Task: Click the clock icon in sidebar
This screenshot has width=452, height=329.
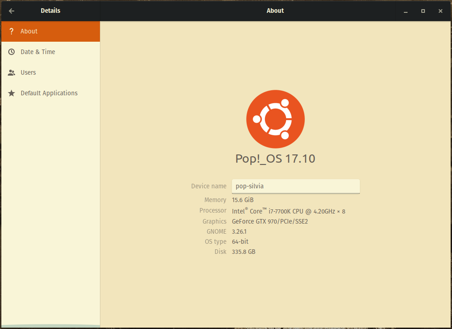Action: 11,52
